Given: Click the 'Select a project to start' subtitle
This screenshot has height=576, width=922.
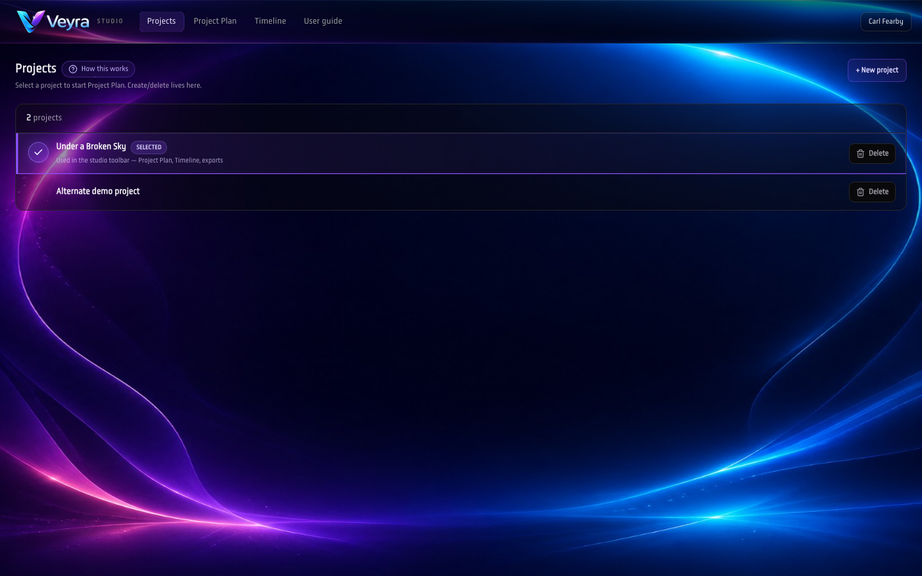Looking at the screenshot, I should (x=108, y=86).
